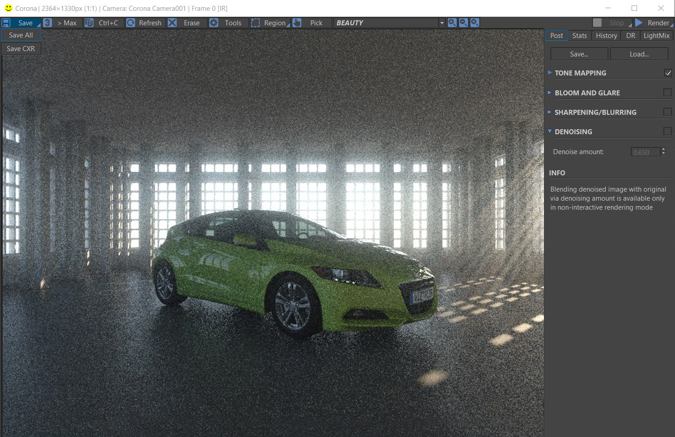Click the copy to Max icon

coord(47,23)
